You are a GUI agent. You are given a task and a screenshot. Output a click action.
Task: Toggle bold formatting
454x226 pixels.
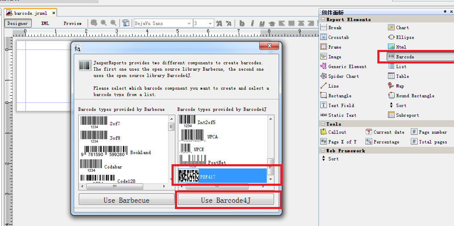pos(242,23)
